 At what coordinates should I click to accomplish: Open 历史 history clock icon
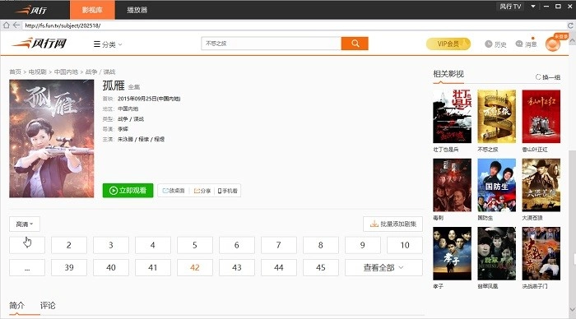point(495,44)
